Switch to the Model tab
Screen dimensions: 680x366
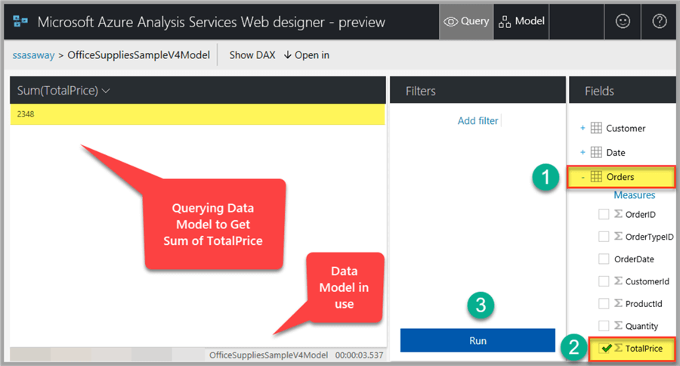pos(521,21)
